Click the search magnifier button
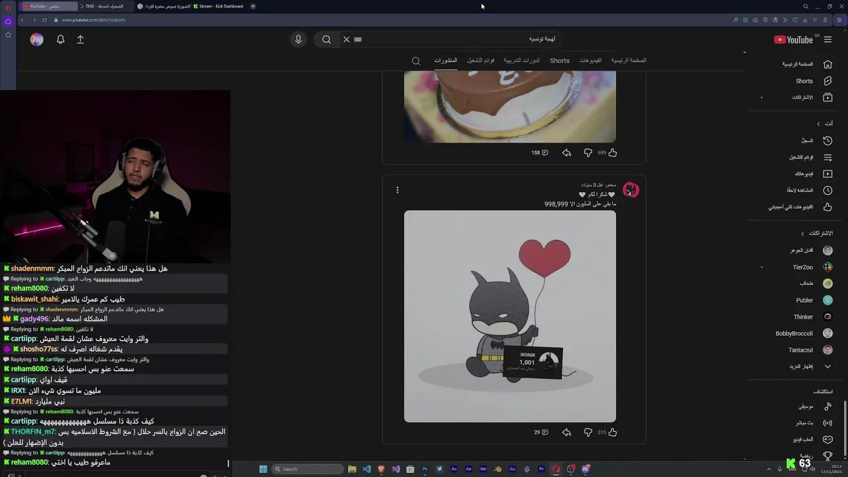The width and height of the screenshot is (848, 477). tap(327, 40)
